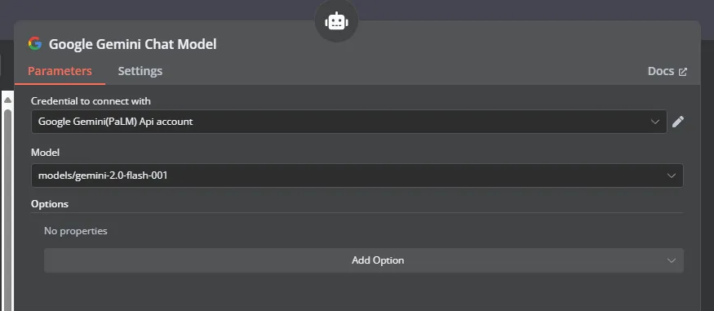The height and width of the screenshot is (311, 714).
Task: Click the Google G logo
Action: [35, 44]
